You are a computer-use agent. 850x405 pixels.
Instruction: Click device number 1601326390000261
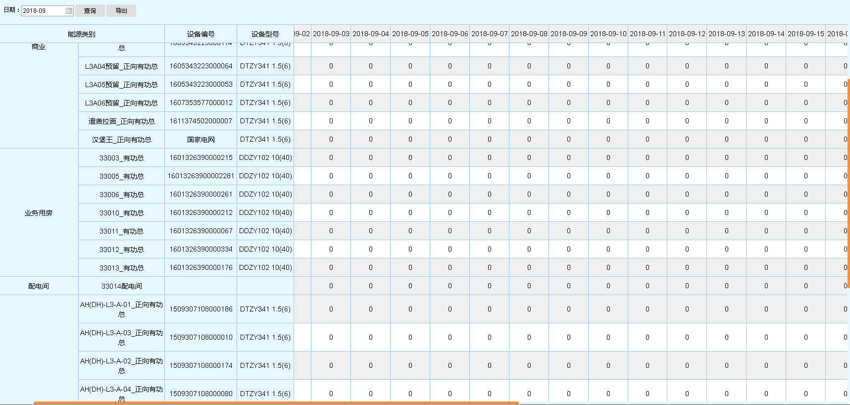coord(201,194)
